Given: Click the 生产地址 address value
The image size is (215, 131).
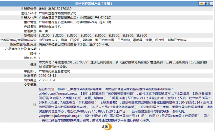Looking at the screenshot, I should [75, 22].
